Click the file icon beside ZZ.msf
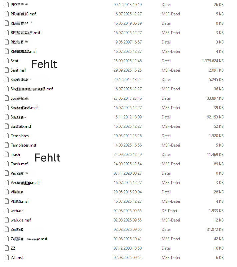This screenshot has height=267, width=237. 6,258
